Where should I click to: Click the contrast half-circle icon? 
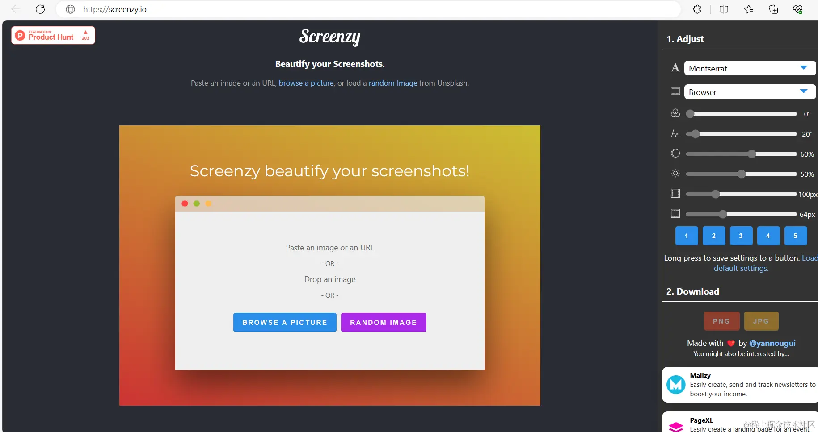tap(675, 153)
